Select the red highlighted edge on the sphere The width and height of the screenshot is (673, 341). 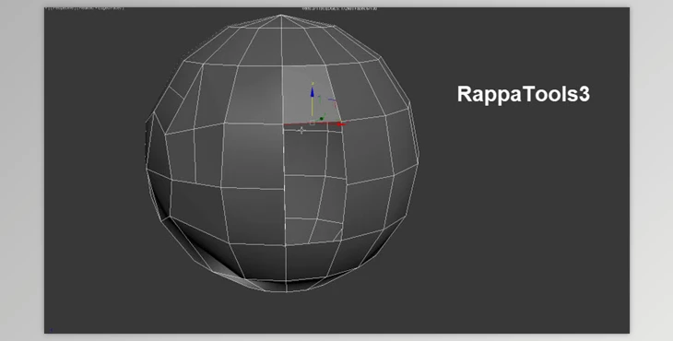tap(313, 123)
